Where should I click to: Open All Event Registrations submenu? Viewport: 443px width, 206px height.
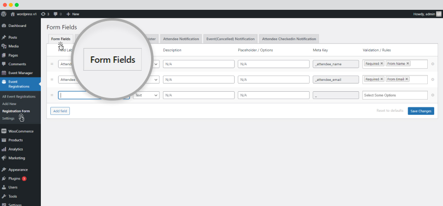[x=19, y=97]
